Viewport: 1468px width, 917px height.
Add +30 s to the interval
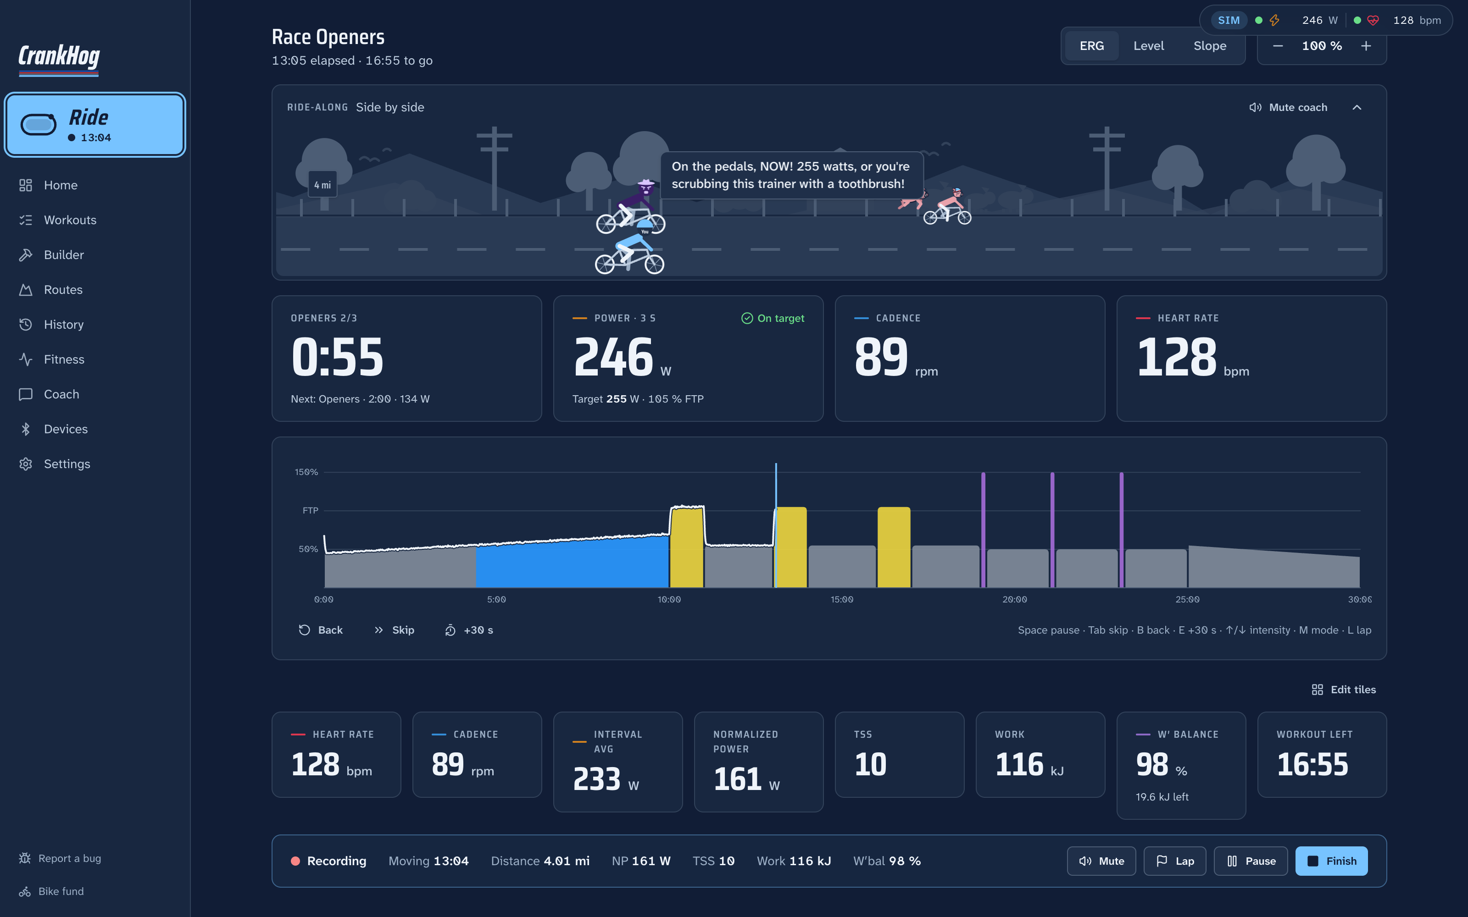469,630
